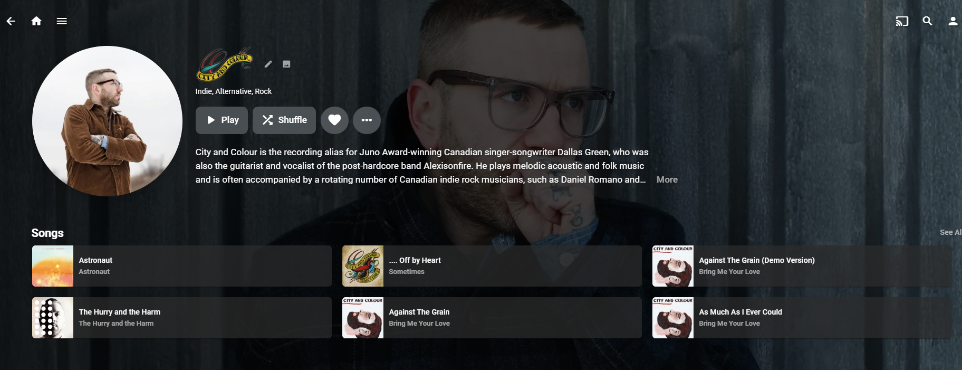
Task: Select the song Astronaut
Action: [182, 266]
